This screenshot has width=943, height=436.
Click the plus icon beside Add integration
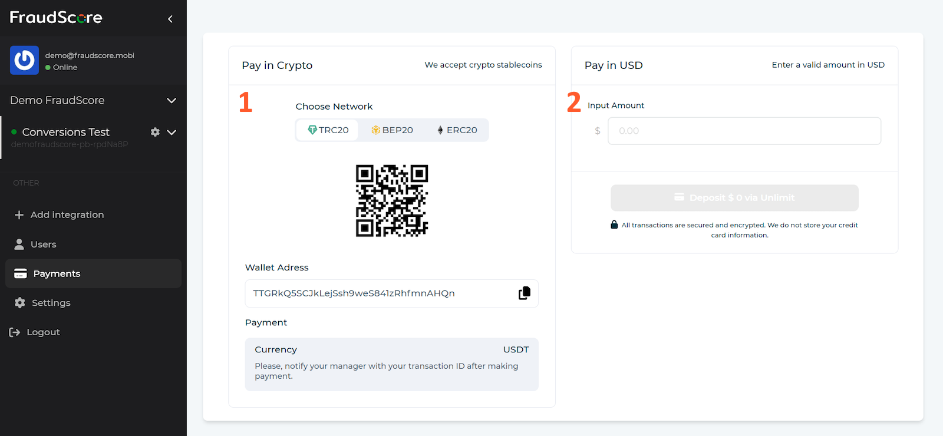(19, 215)
